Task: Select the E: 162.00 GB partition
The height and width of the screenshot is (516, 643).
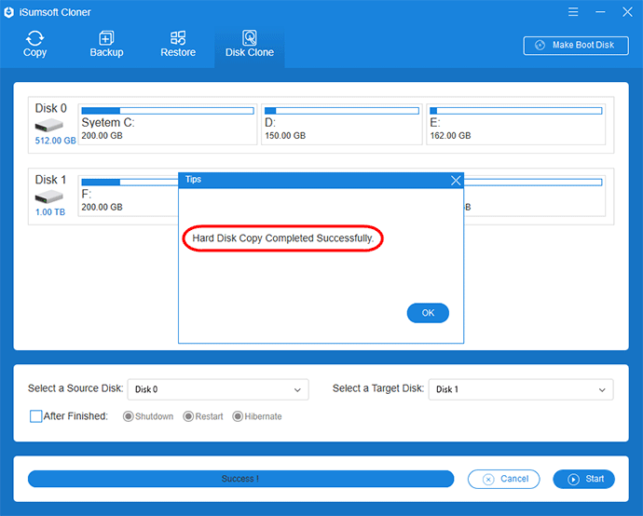Action: point(516,124)
